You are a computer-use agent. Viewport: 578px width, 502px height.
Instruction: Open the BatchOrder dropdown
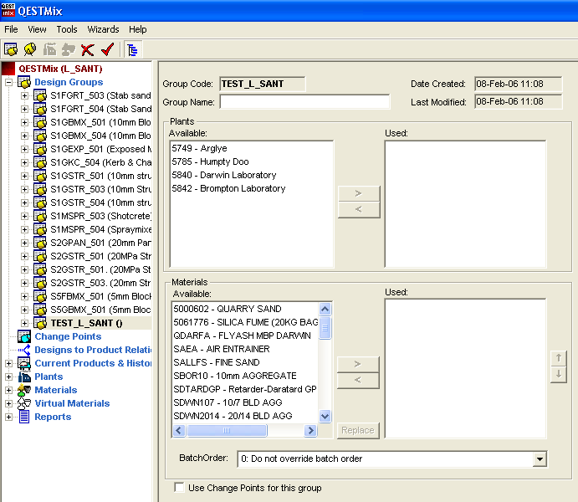pyautogui.click(x=540, y=458)
